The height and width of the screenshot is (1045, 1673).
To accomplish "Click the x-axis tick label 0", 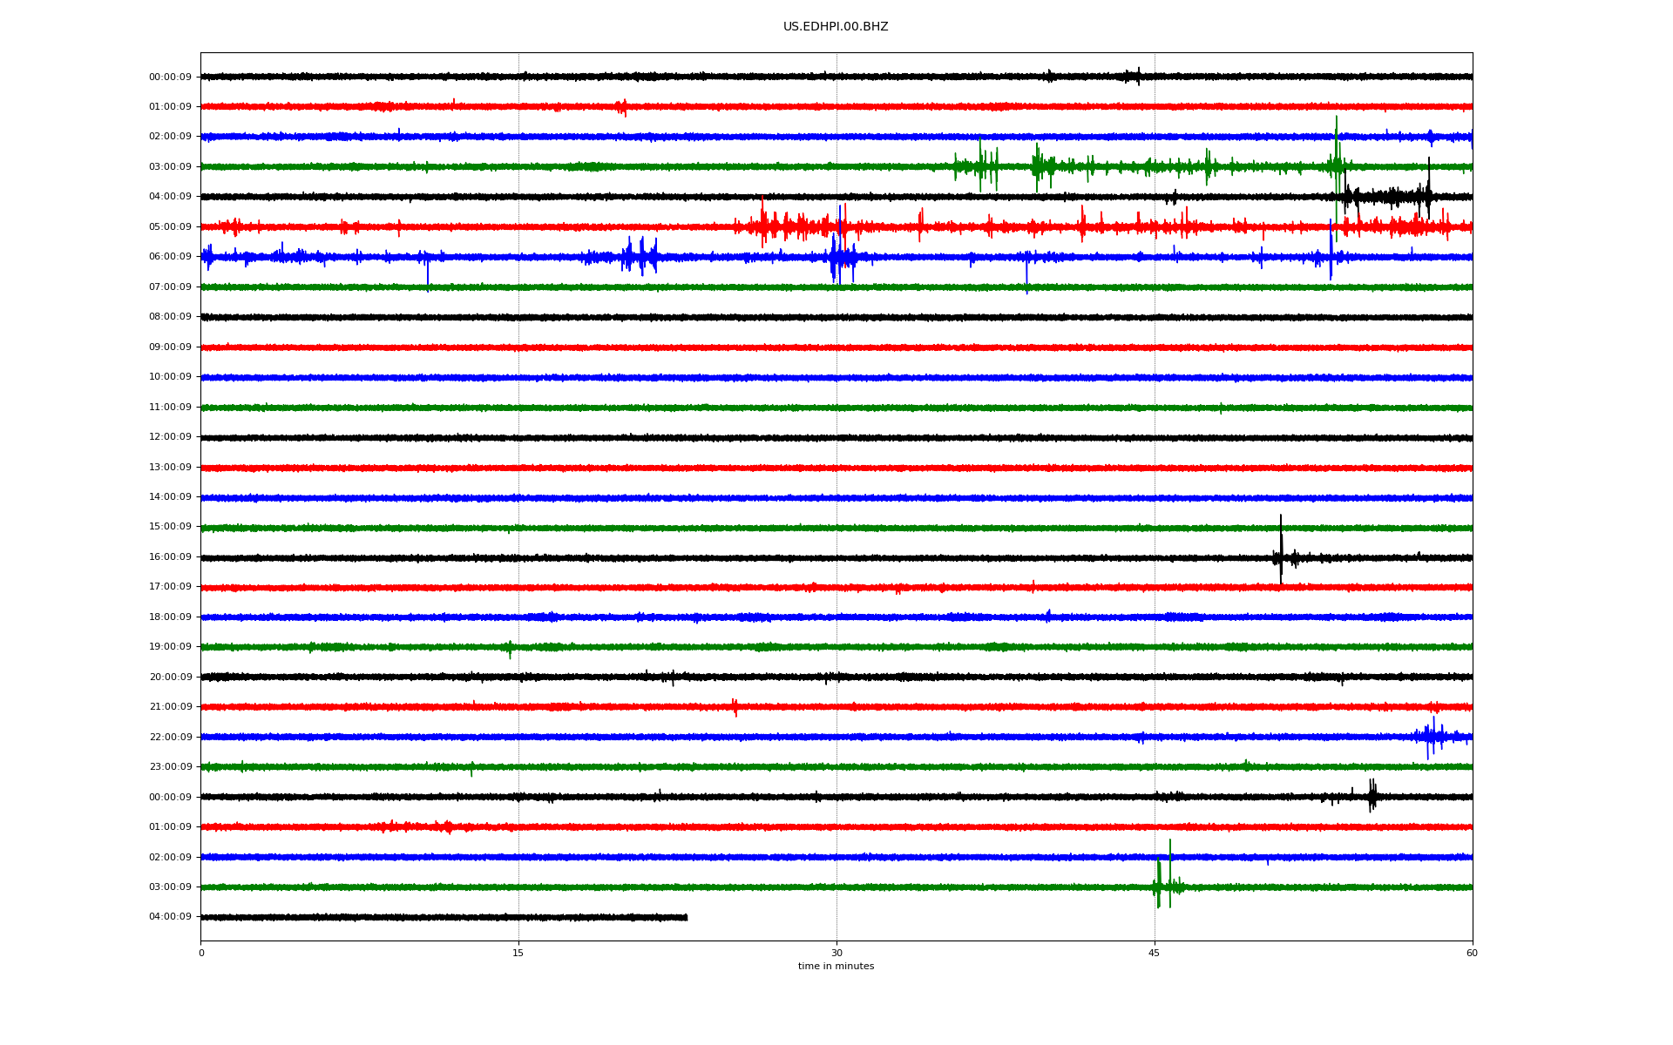I will (x=201, y=954).
